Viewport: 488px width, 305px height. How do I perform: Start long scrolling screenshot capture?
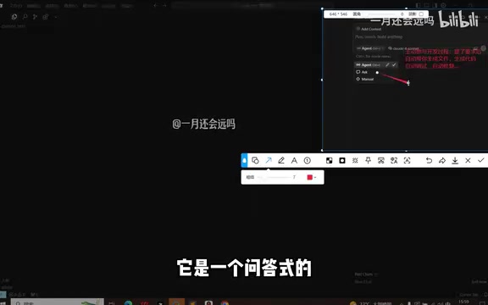(381, 160)
